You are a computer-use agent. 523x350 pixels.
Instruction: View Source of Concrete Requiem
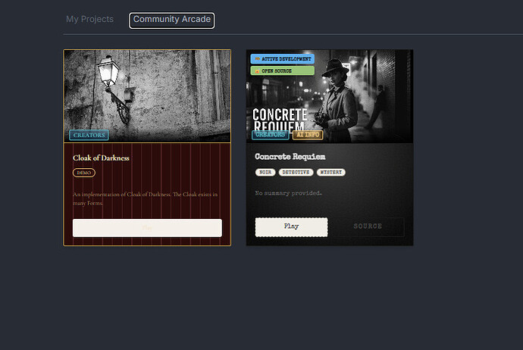click(x=368, y=227)
